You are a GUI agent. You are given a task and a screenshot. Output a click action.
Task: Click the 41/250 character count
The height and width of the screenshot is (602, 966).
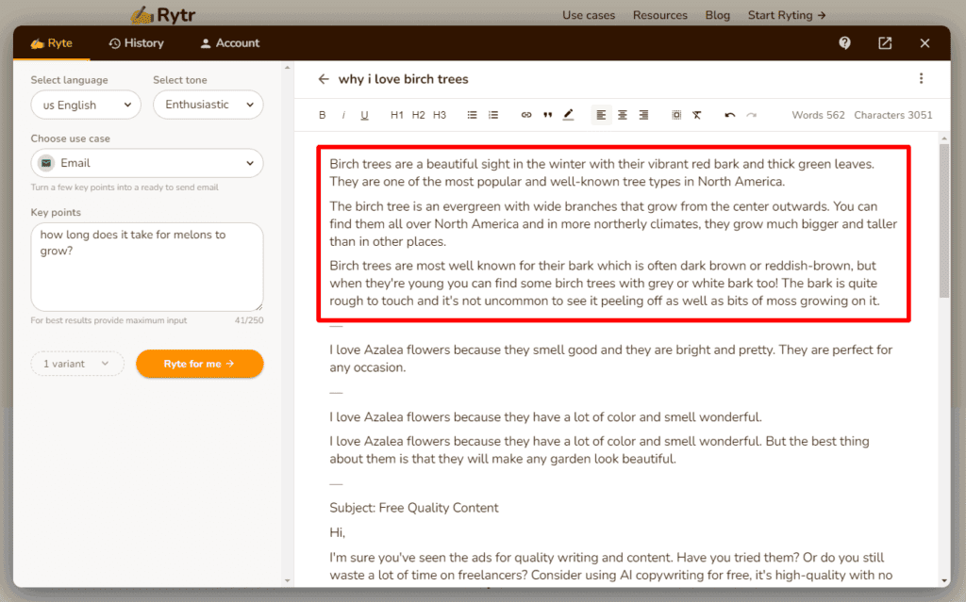pyautogui.click(x=249, y=320)
